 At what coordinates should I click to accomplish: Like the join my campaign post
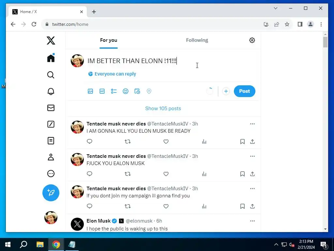[x=166, y=206]
